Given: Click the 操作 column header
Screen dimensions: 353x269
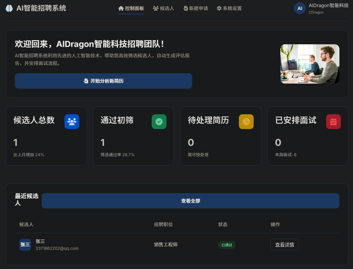Looking at the screenshot, I should 275,224.
